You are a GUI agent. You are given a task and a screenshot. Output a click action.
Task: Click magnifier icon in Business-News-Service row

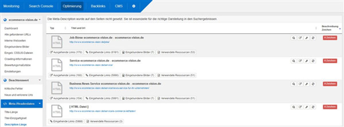click(294, 84)
